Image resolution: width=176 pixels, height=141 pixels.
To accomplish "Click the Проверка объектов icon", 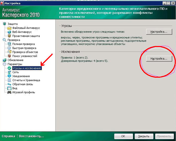I will pyautogui.click(x=9, y=52).
